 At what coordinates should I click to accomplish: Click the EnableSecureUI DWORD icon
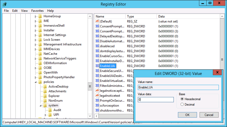pos(97,71)
